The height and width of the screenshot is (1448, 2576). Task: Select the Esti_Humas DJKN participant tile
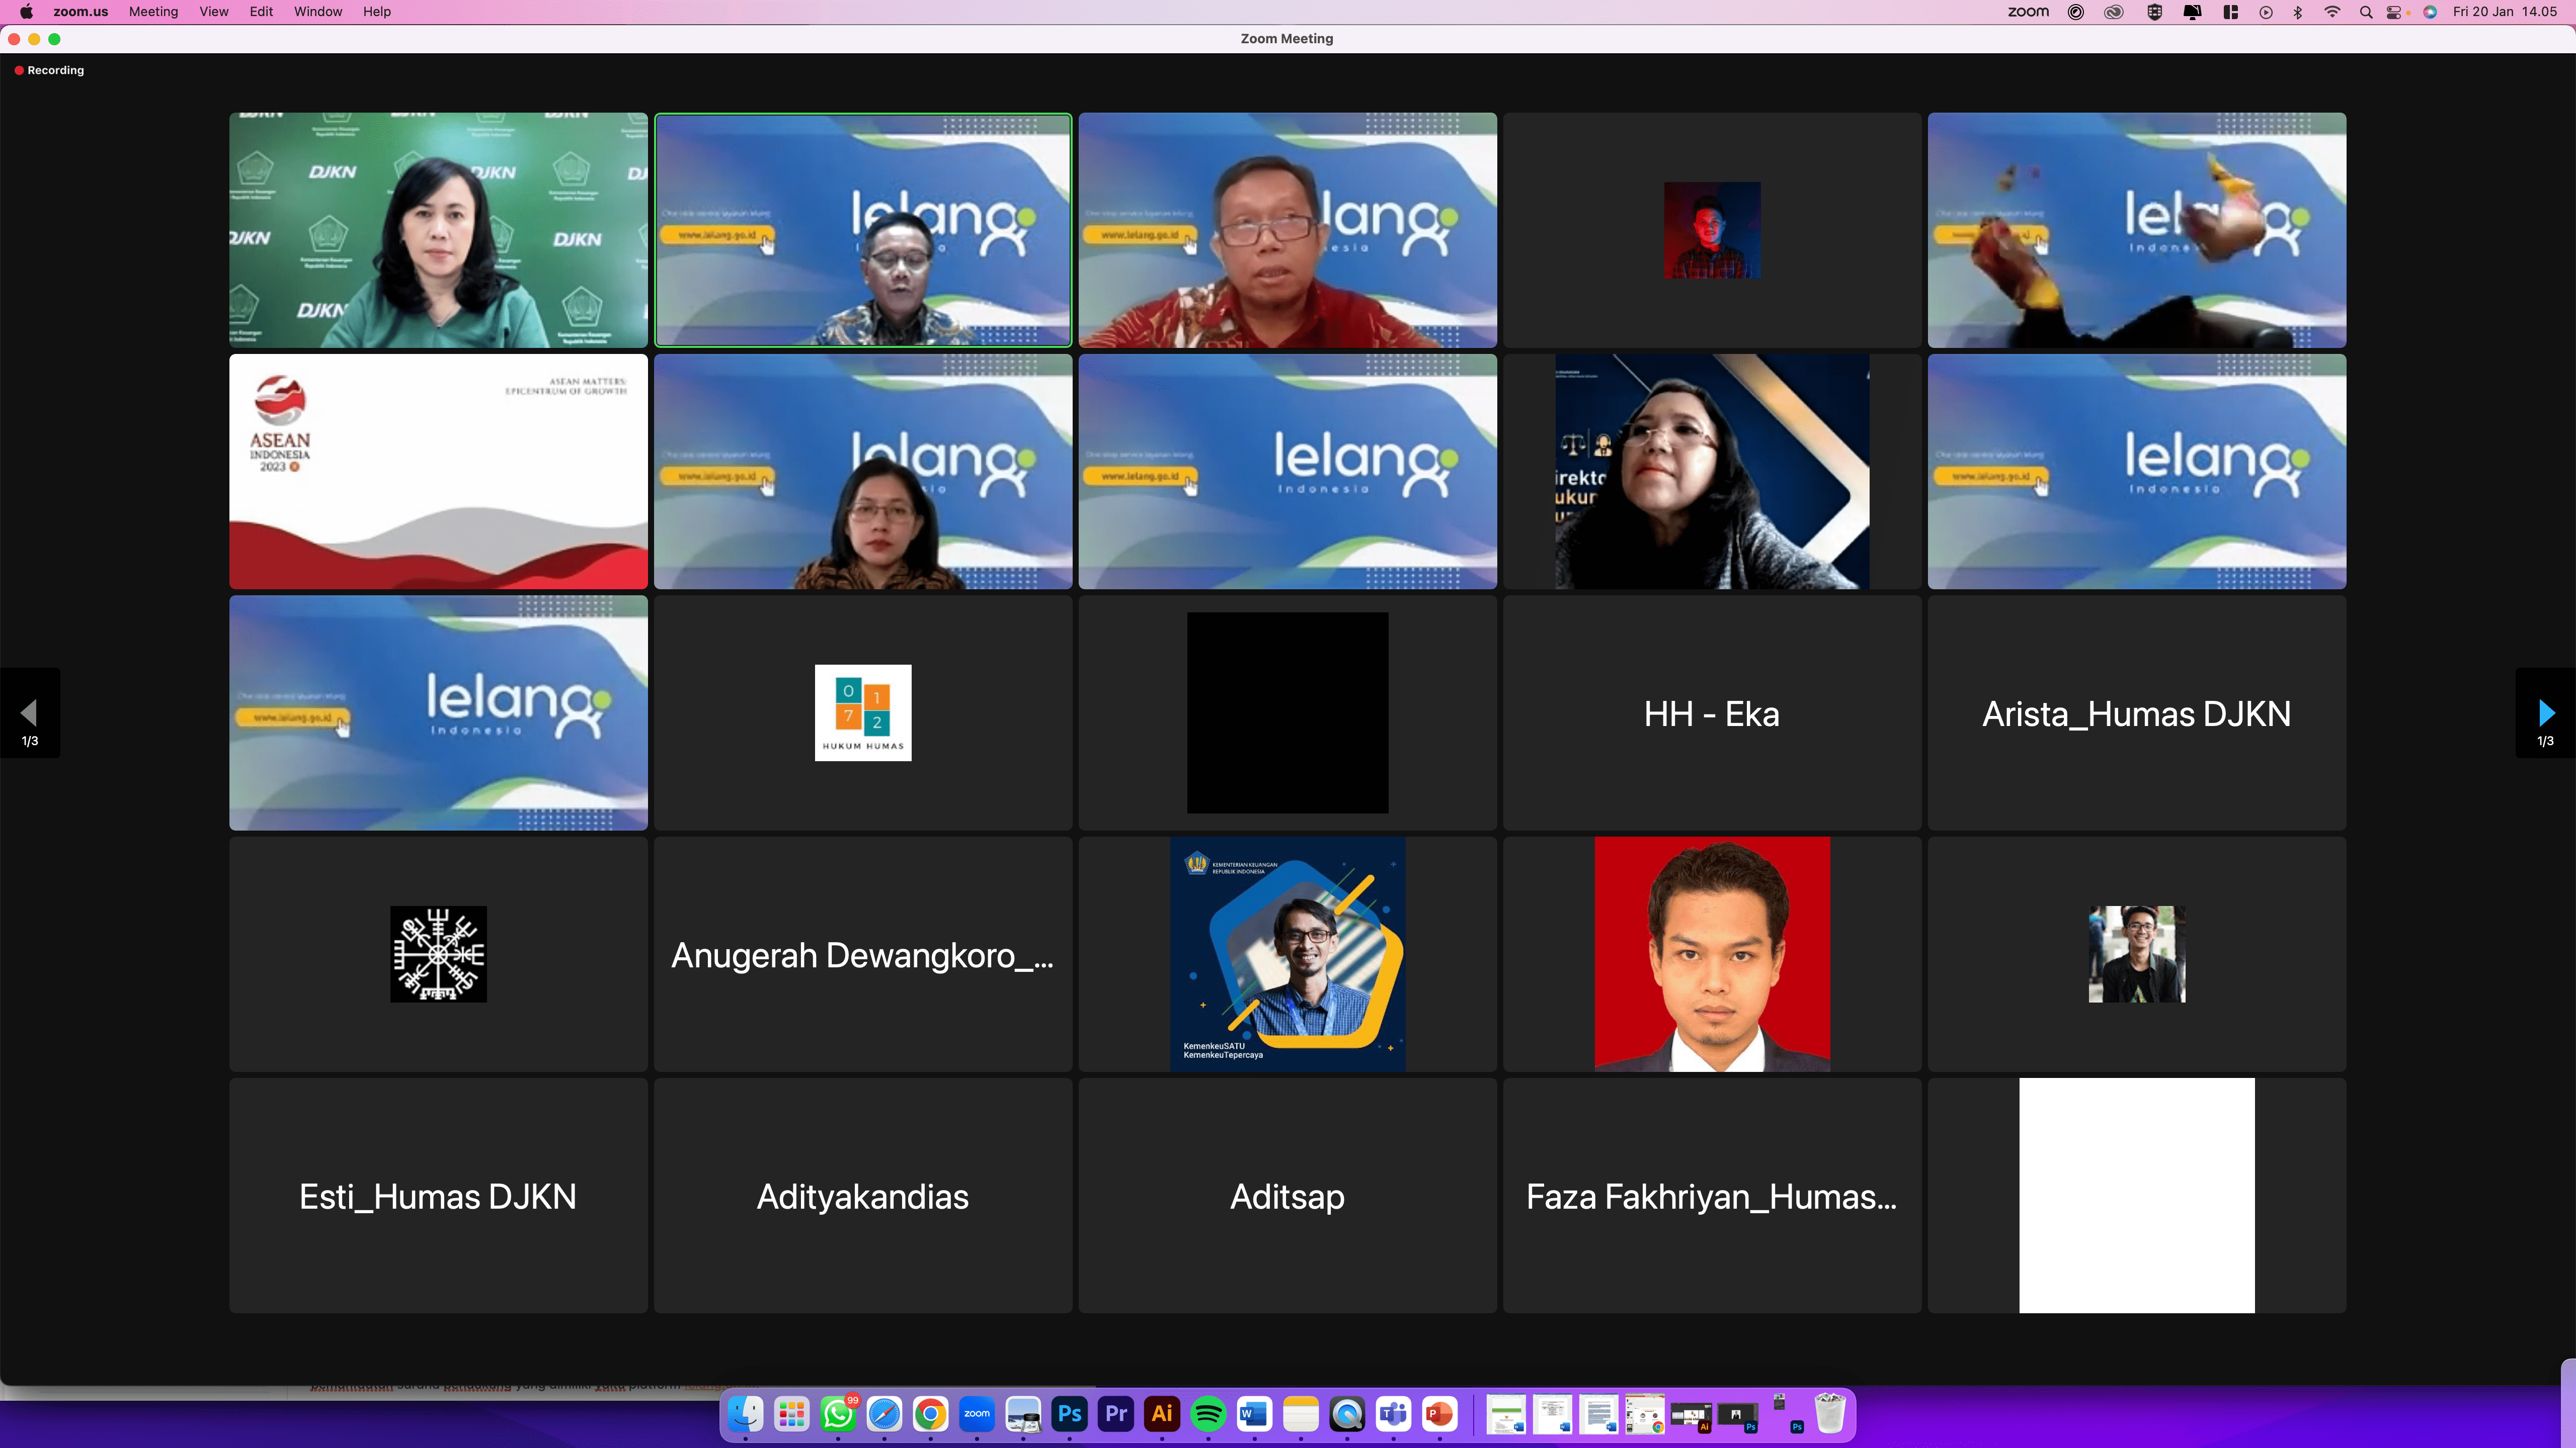tap(438, 1196)
